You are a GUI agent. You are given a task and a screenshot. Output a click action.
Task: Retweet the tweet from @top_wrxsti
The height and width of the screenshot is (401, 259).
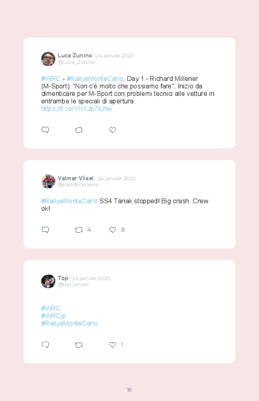click(79, 345)
